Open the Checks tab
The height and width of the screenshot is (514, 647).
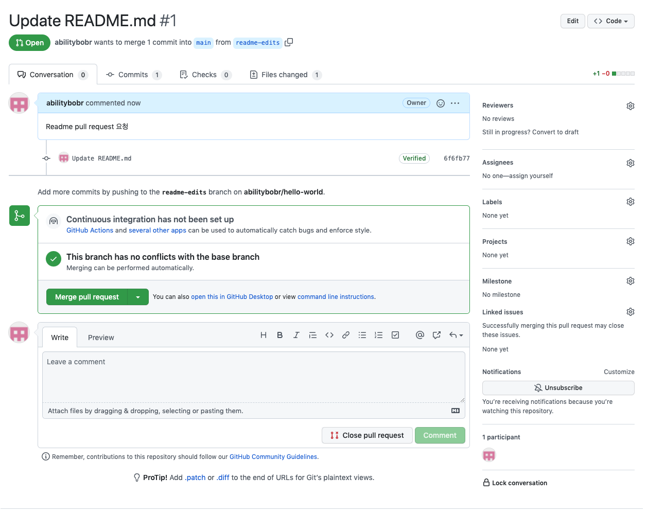[205, 75]
